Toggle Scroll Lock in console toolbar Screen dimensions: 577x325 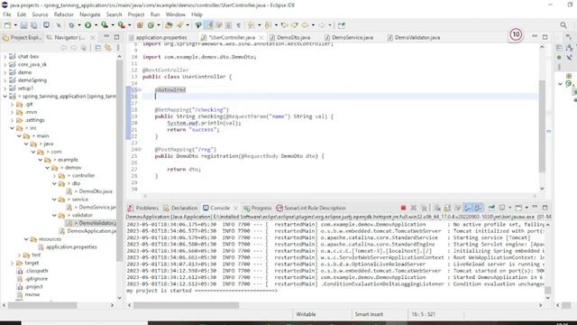(x=447, y=208)
